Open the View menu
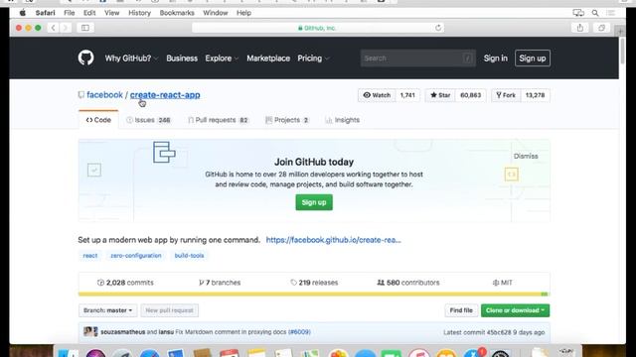 111,13
